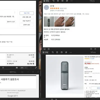Open three-dots menu in bottom-right product window
Image resolution: width=100 pixels, height=100 pixels.
coord(71,52)
